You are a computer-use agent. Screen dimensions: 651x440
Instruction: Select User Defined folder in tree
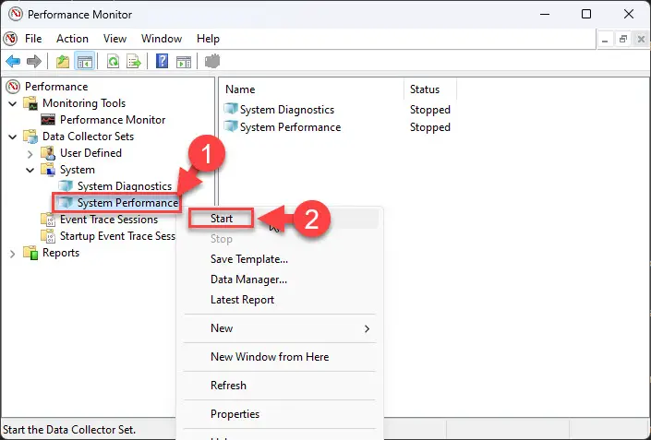pyautogui.click(x=90, y=152)
